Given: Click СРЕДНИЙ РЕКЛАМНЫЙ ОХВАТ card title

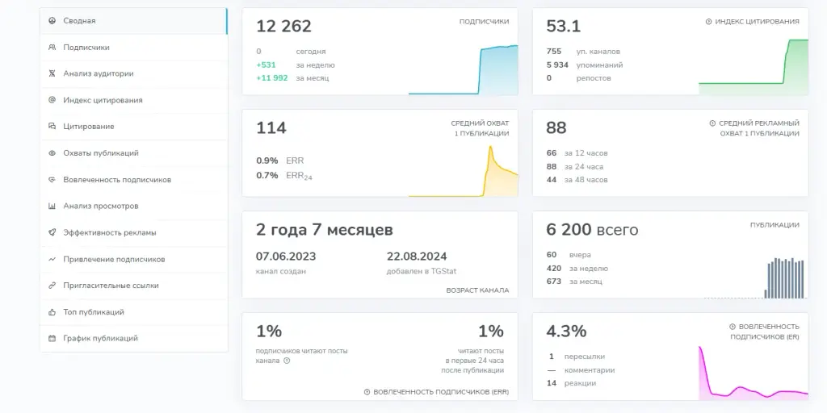Looking at the screenshot, I should coord(759,128).
